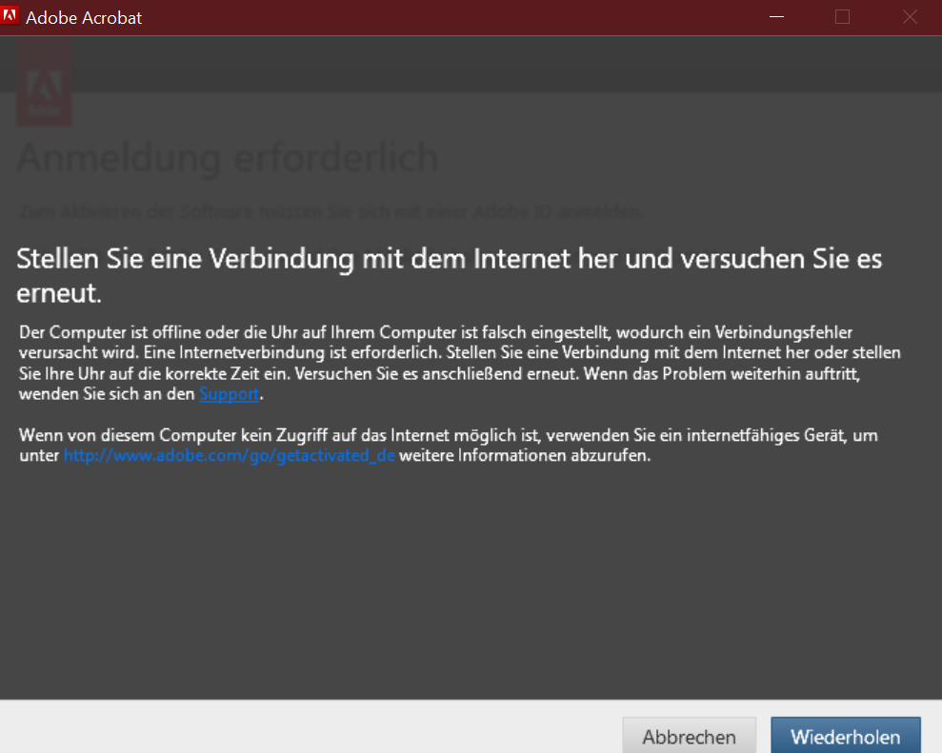Click the faded Adobe watermark logo
Viewport: 942px width, 753px height.
point(44,83)
